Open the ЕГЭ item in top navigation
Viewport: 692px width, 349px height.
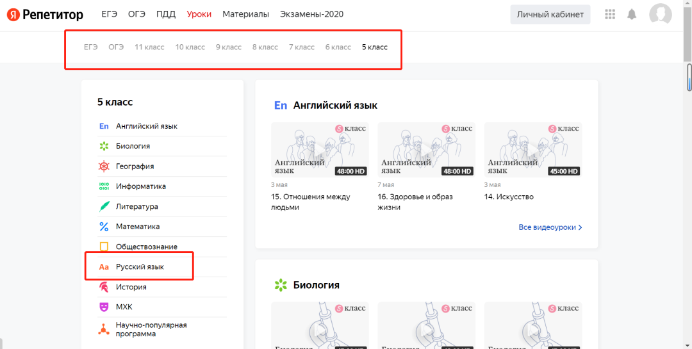click(110, 14)
